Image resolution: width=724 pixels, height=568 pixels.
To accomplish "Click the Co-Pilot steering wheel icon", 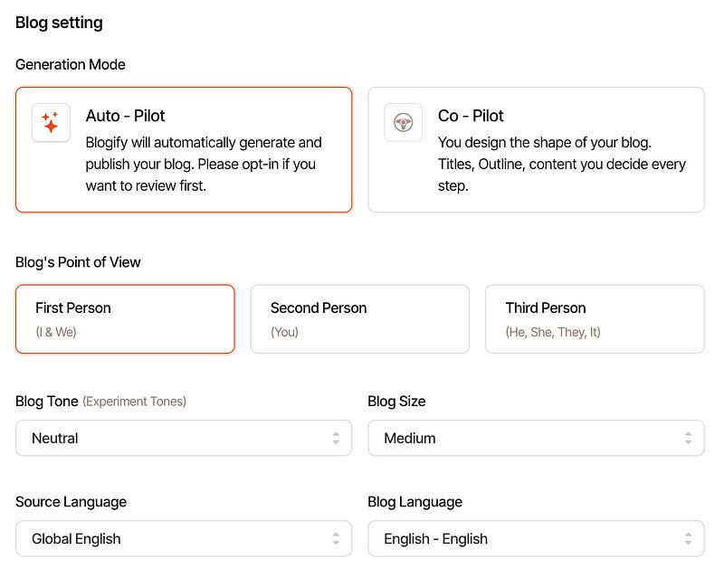I will click(x=403, y=122).
